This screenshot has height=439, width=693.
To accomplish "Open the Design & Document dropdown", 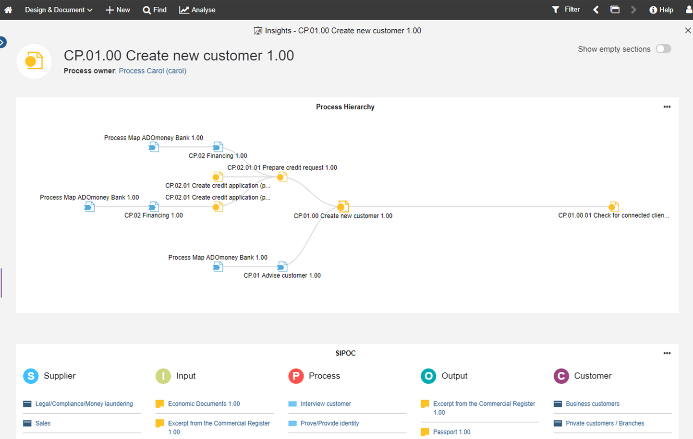I will [x=59, y=10].
